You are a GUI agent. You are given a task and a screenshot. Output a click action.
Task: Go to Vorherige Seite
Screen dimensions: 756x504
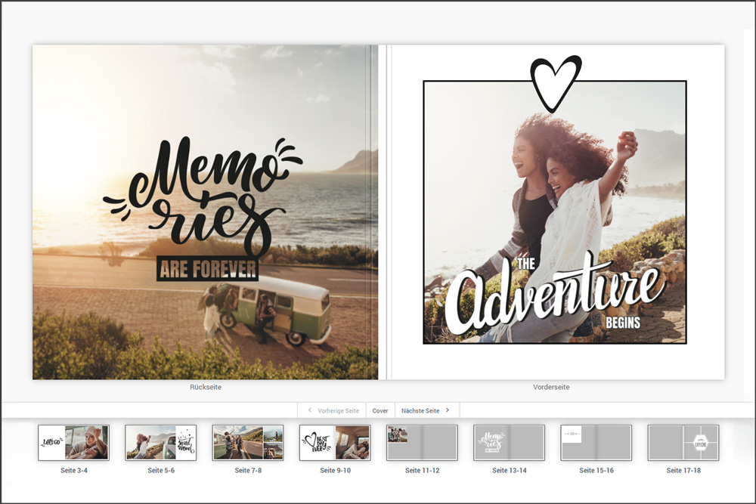pyautogui.click(x=333, y=410)
